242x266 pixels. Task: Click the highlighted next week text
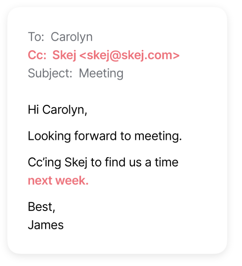point(58,180)
